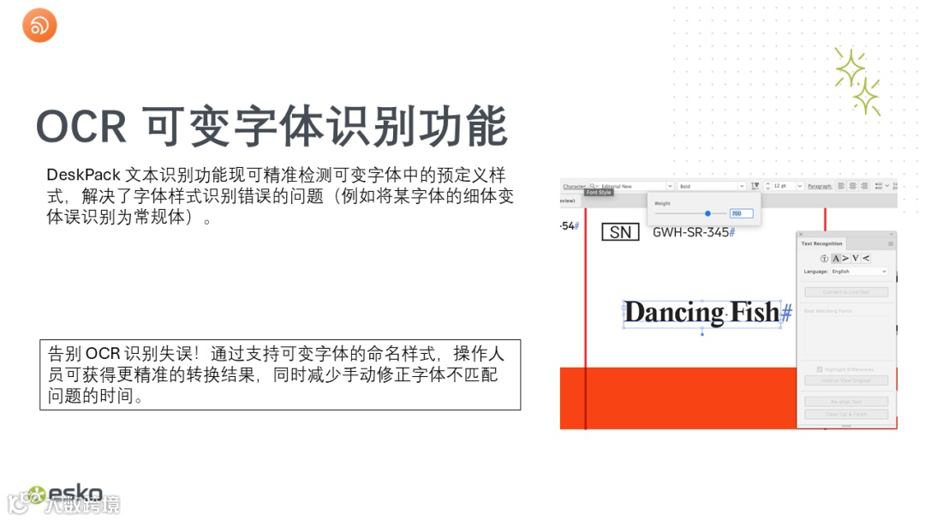Click the bullet list icon
Screen dimensions: 925x521
(x=879, y=186)
